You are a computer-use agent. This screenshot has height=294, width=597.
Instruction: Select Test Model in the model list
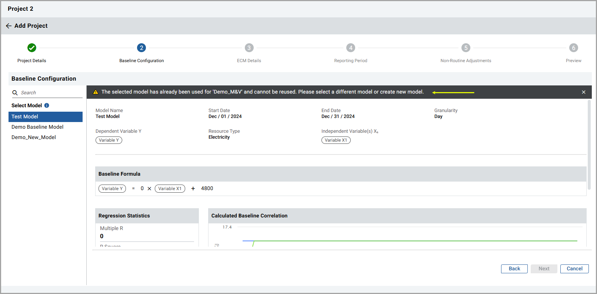[45, 116]
